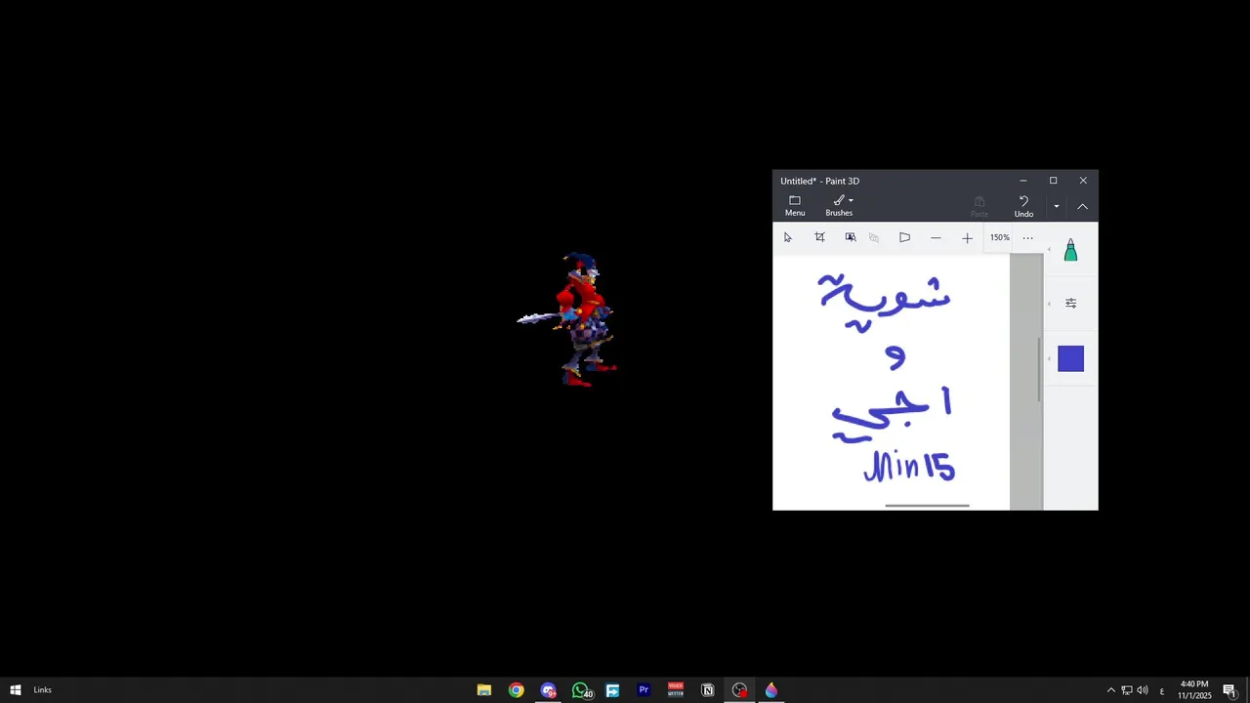The width and height of the screenshot is (1250, 703).
Task: Expand the history dropdown next to Undo
Action: (x=1056, y=206)
